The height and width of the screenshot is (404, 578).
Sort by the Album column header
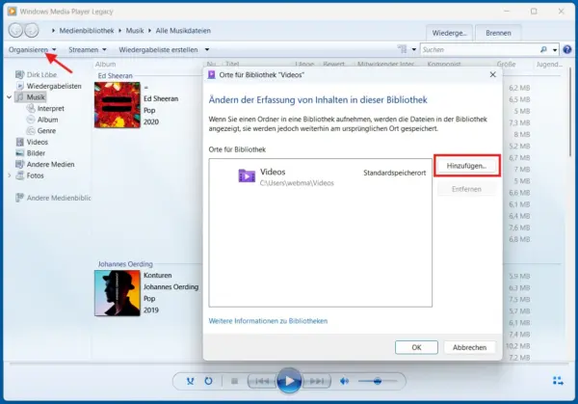pyautogui.click(x=105, y=65)
